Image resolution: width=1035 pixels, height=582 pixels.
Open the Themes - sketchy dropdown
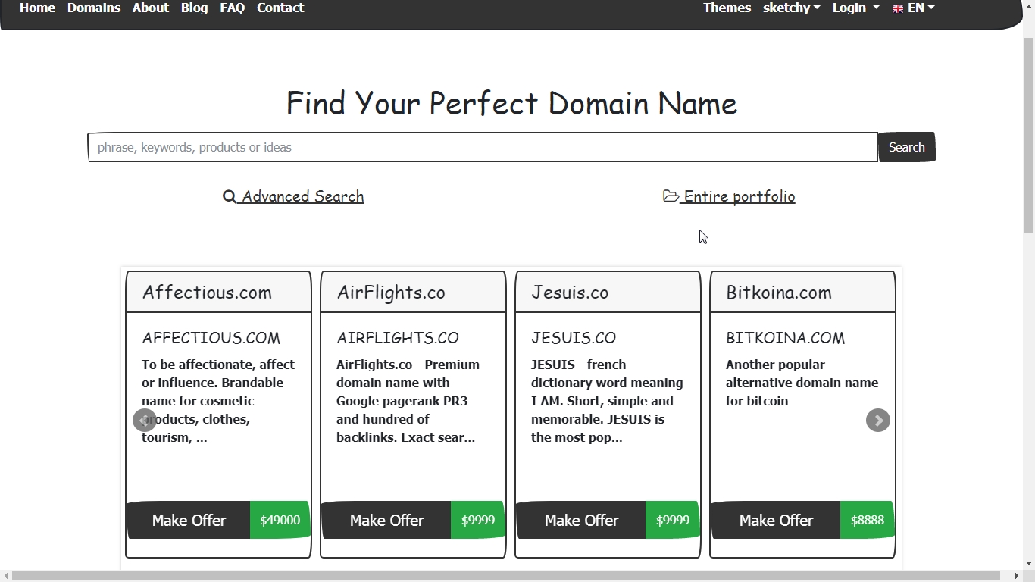click(x=761, y=8)
